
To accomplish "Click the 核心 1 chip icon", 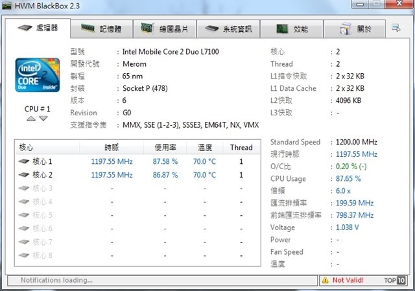I will click(24, 161).
